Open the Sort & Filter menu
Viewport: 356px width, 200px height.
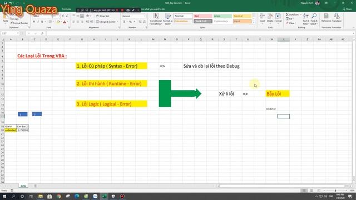click(306, 19)
